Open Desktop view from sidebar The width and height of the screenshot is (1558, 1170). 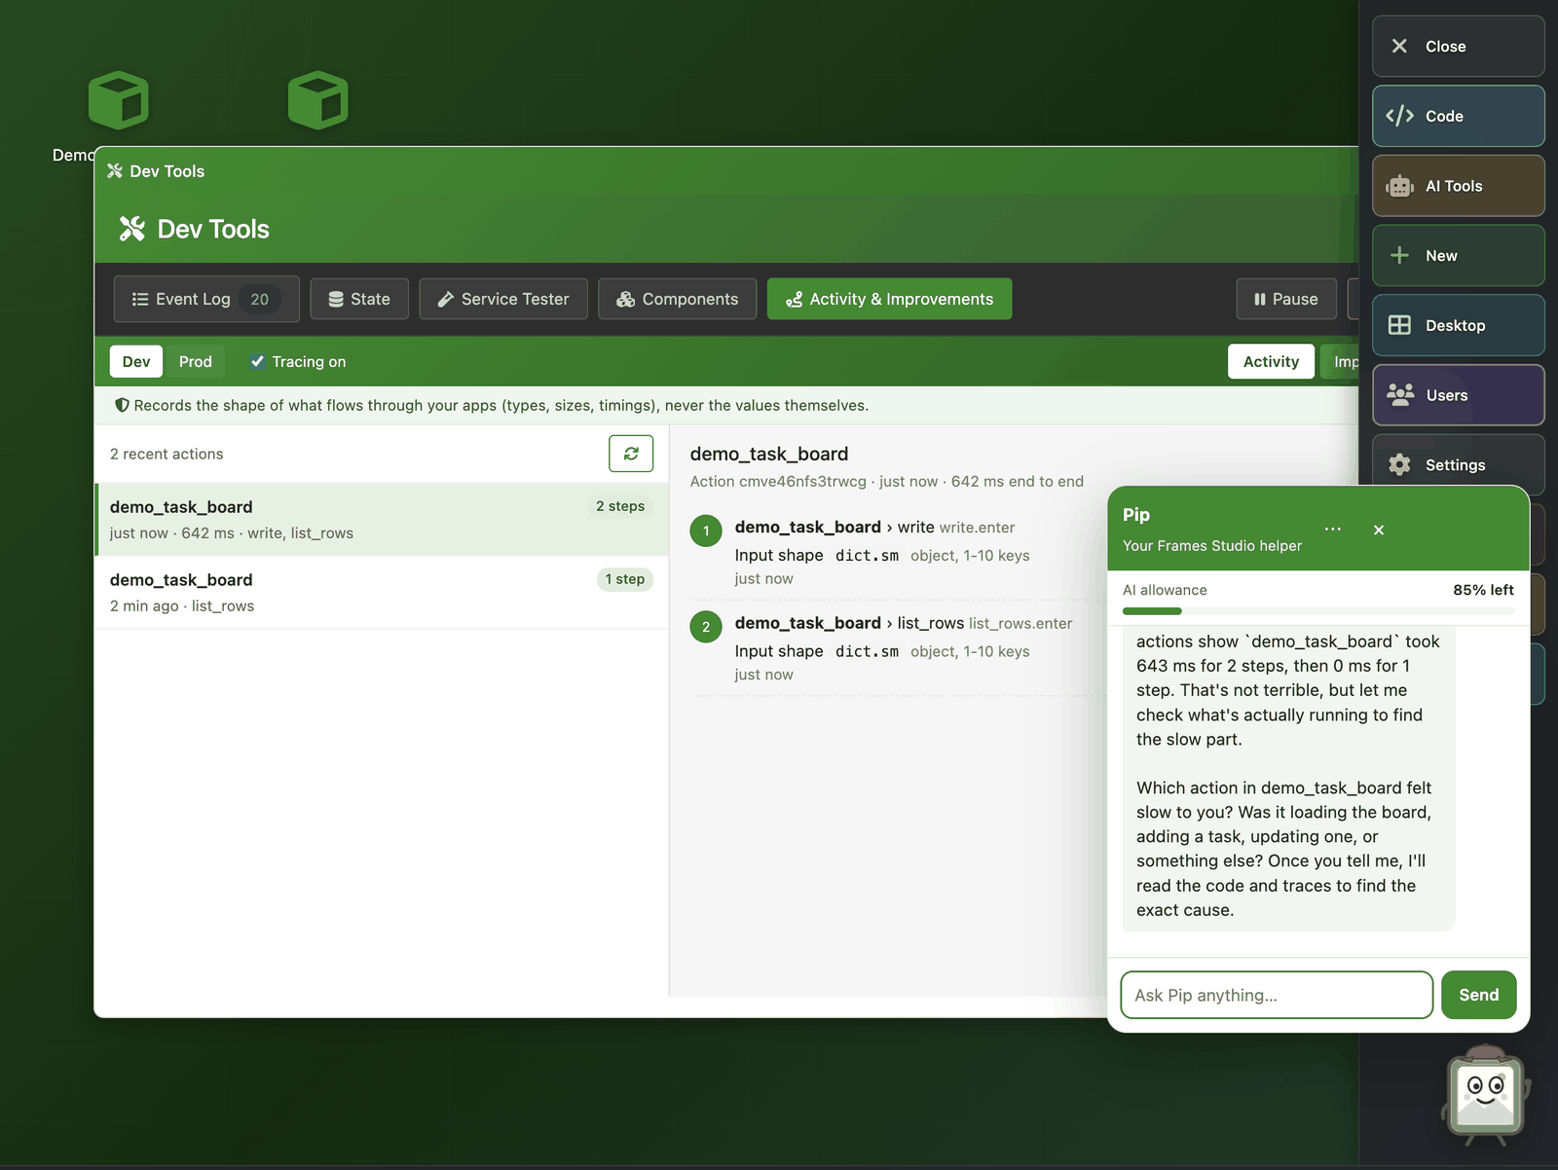click(x=1458, y=325)
